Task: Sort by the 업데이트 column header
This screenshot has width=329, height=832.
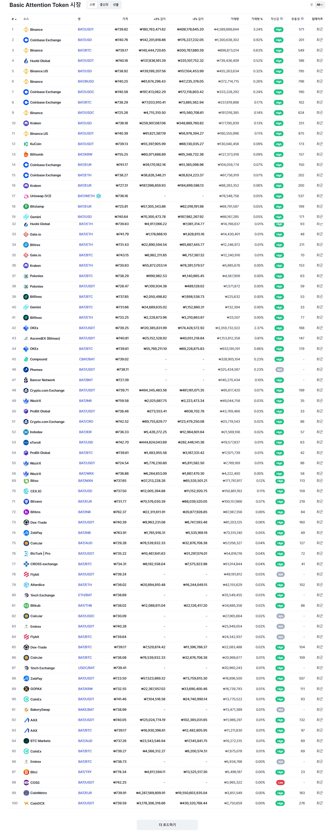Action: 317,19
